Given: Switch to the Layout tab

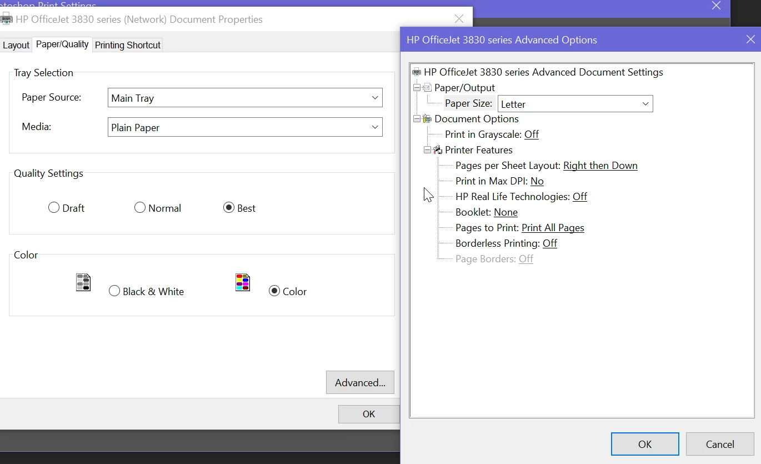Looking at the screenshot, I should [x=16, y=46].
